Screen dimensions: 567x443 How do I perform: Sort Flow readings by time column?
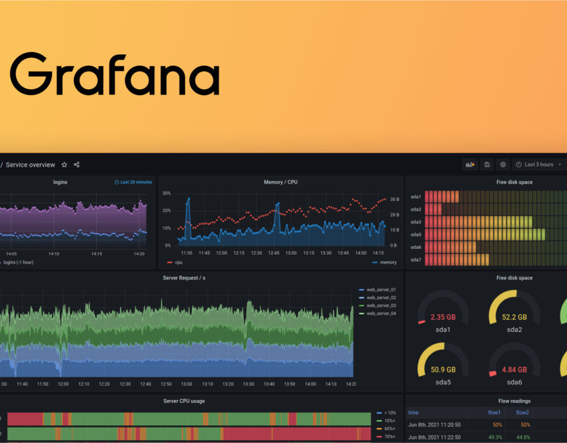[x=413, y=412]
